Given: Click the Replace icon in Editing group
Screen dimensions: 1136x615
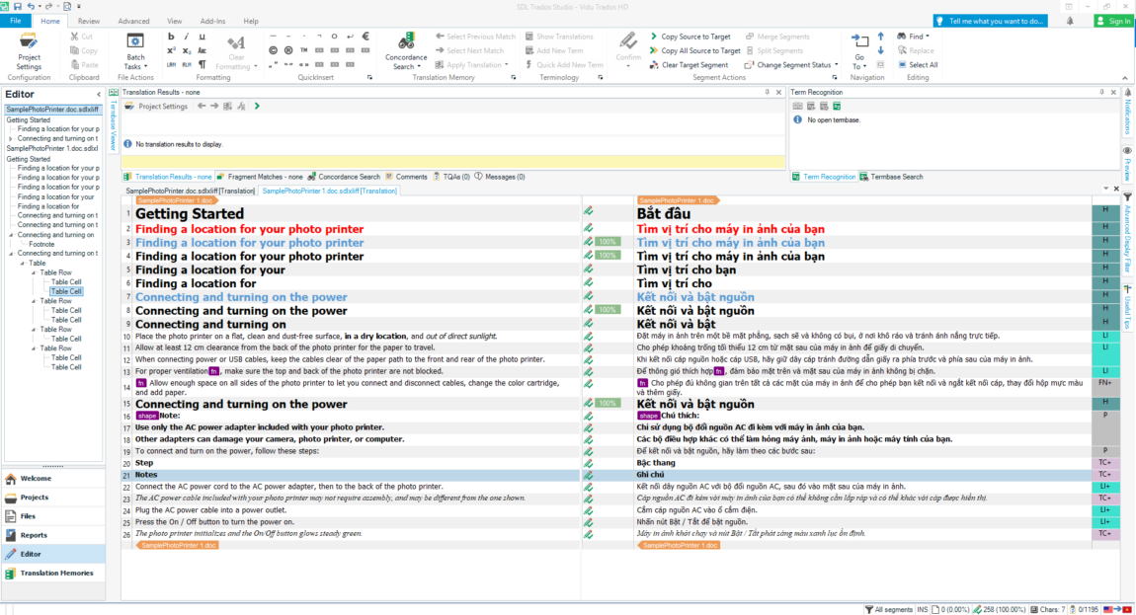Looking at the screenshot, I should [x=902, y=50].
